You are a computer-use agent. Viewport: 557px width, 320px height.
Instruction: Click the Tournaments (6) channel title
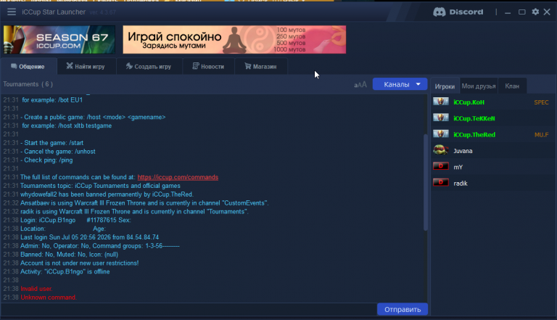(x=28, y=84)
